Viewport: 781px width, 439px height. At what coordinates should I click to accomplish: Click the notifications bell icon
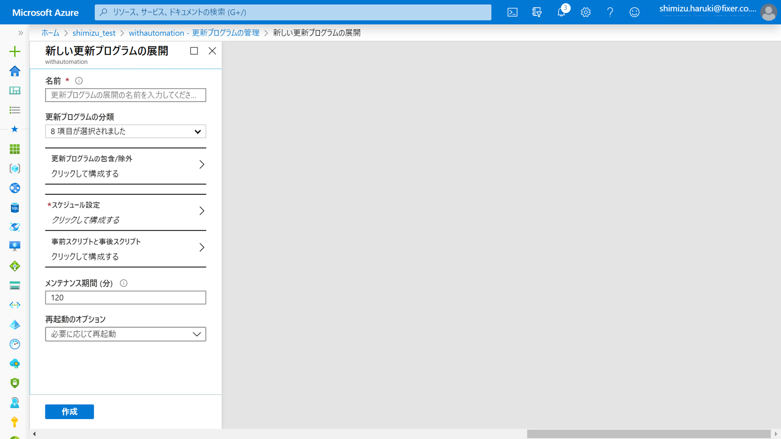[x=561, y=12]
